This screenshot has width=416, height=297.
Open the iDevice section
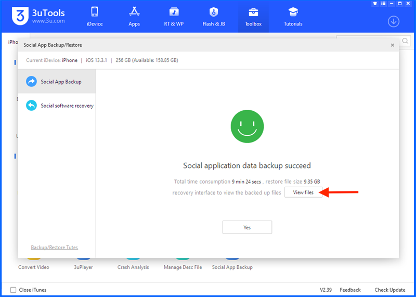point(95,17)
